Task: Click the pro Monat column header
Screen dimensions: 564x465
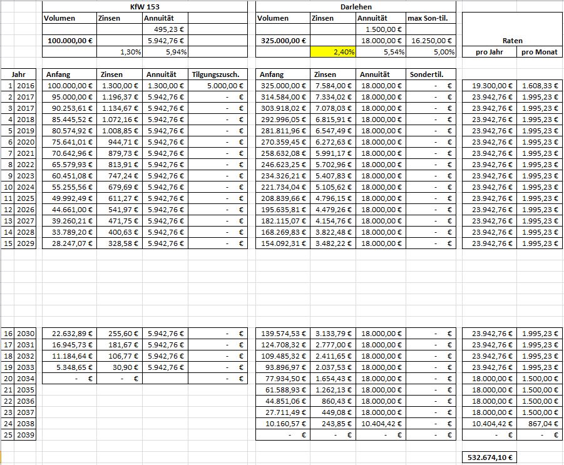Action: pyautogui.click(x=540, y=52)
